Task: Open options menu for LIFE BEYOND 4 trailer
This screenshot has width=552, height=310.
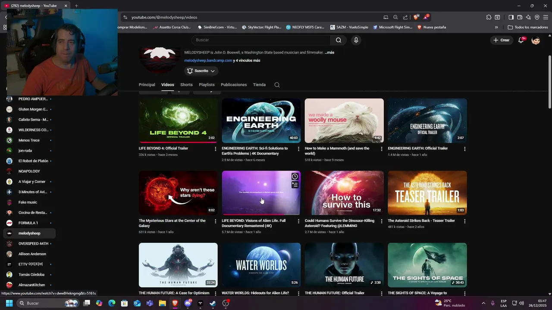Action: [216, 149]
